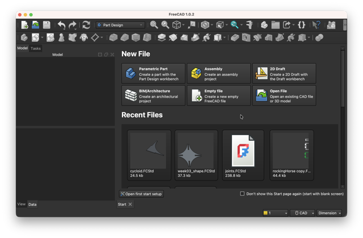This screenshot has width=363, height=238.
Task: Expand the Create Sketch dropdown arrow
Action: [42, 37]
